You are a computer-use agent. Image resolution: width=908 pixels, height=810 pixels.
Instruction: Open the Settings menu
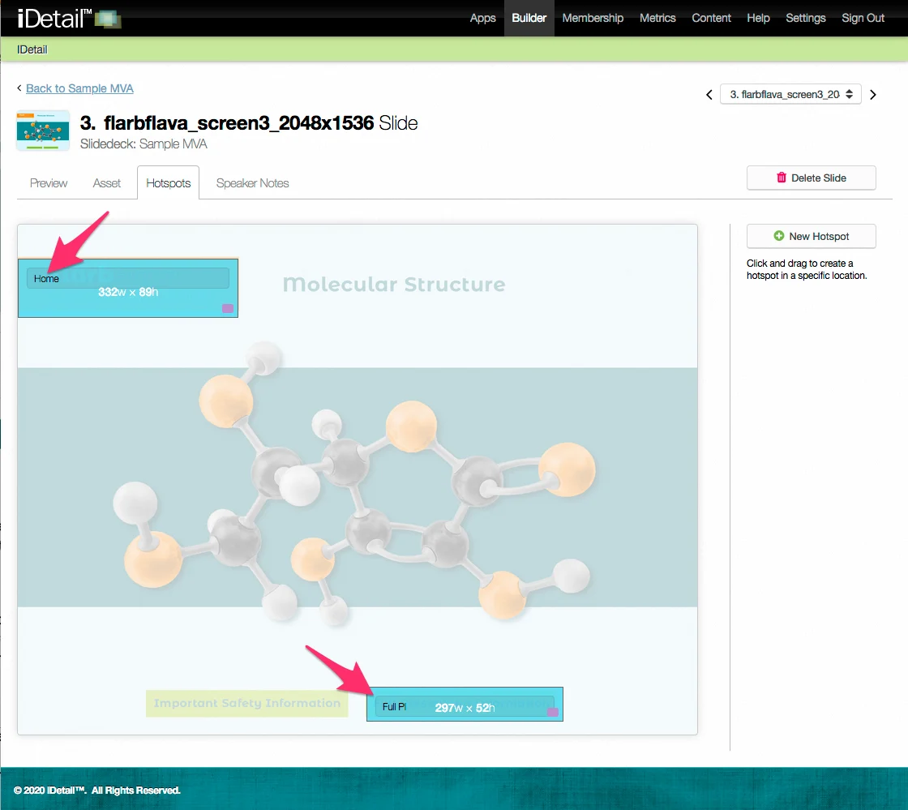(806, 18)
